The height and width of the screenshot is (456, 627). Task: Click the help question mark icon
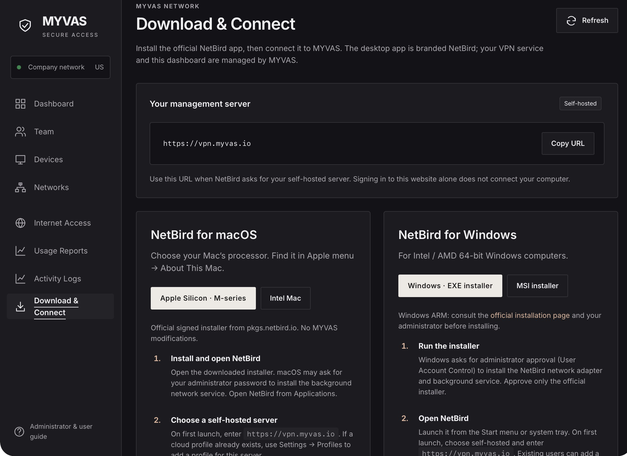click(x=19, y=432)
